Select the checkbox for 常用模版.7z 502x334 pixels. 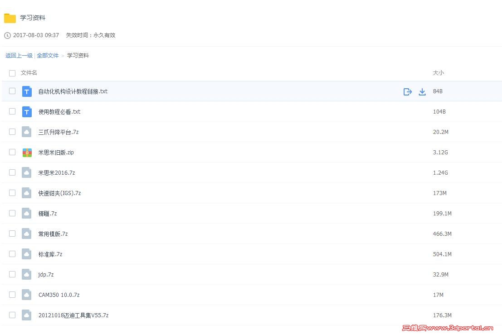click(12, 234)
